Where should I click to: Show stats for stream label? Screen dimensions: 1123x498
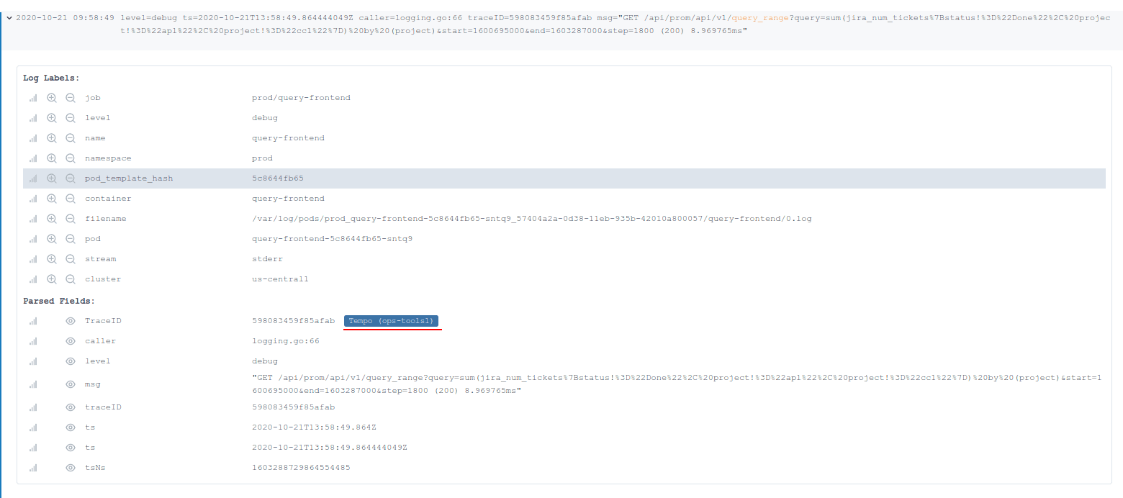[x=33, y=259]
